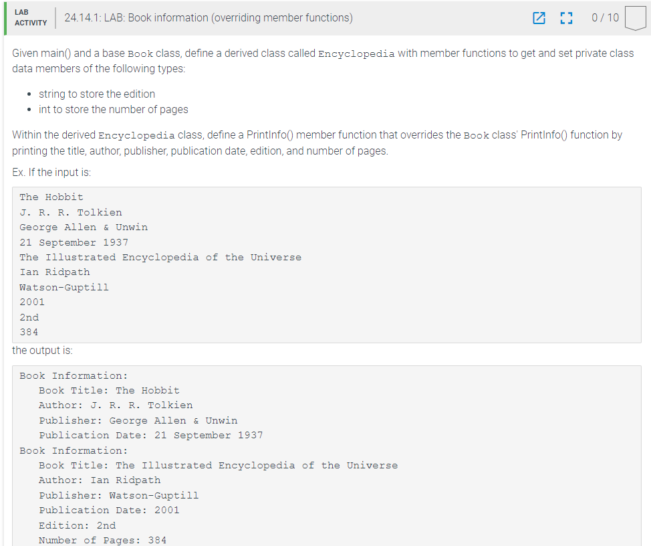The height and width of the screenshot is (546, 651).
Task: Click the external link arrow icon
Action: (539, 18)
